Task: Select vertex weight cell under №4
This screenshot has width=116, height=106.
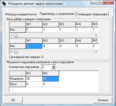Action: (84, 46)
